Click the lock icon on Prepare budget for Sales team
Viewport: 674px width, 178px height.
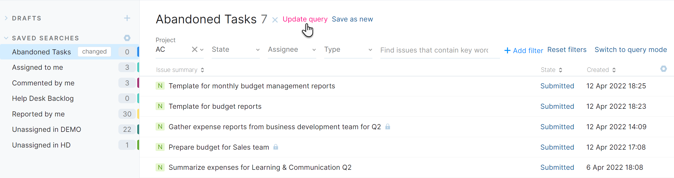[x=276, y=147]
